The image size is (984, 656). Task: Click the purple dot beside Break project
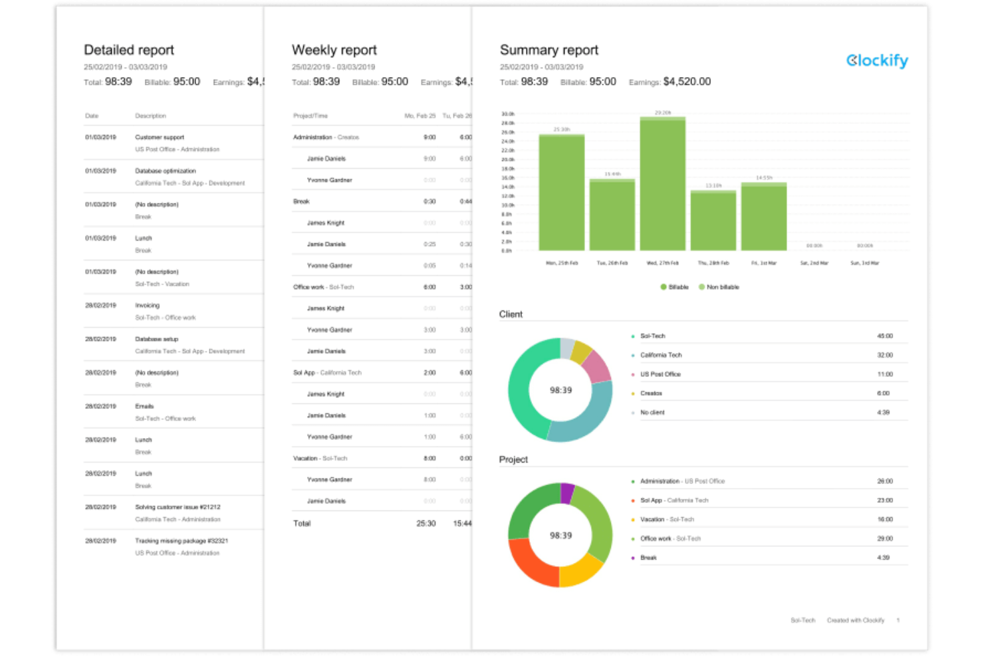633,558
